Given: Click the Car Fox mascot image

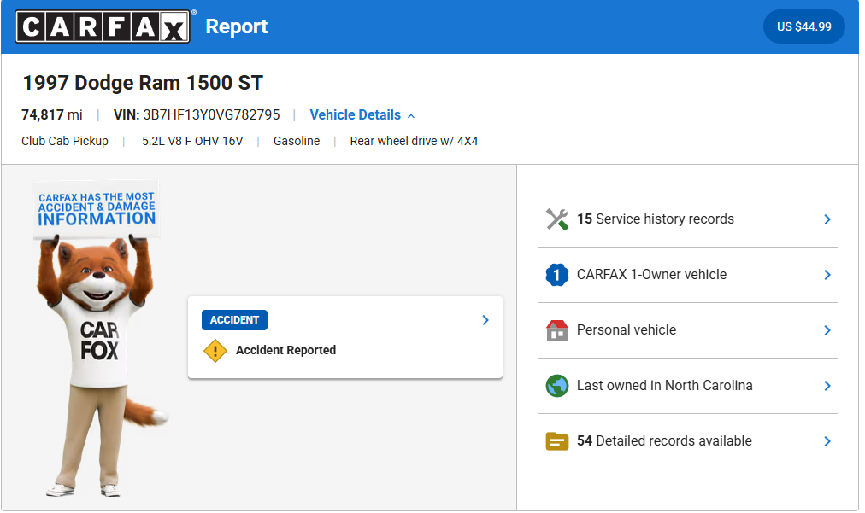Looking at the screenshot, I should pos(97,341).
